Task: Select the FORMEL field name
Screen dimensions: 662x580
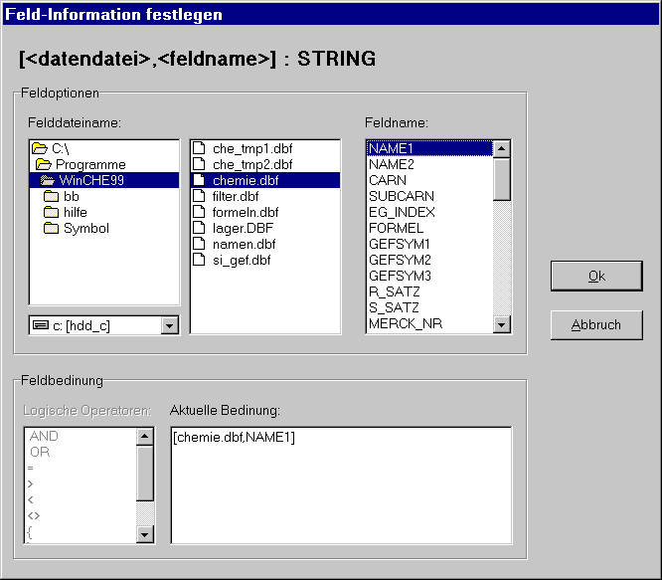Action: 396,229
